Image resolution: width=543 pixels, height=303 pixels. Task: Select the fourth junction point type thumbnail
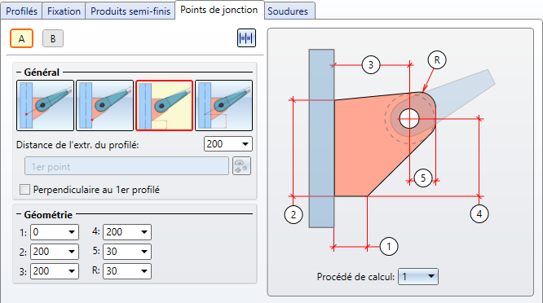pos(223,106)
